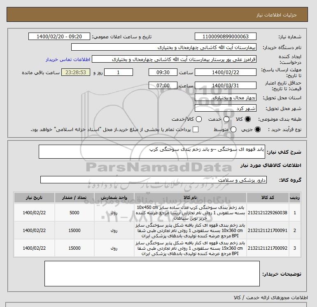Screen dimensions: 317x307
Task: Click the اطلاعات مجوزهای ارائه خدمت / کالا heading
Action: coord(271,298)
